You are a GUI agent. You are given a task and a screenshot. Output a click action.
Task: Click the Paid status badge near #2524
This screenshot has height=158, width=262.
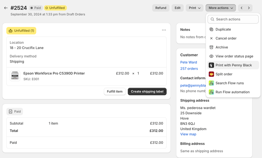coord(36,8)
